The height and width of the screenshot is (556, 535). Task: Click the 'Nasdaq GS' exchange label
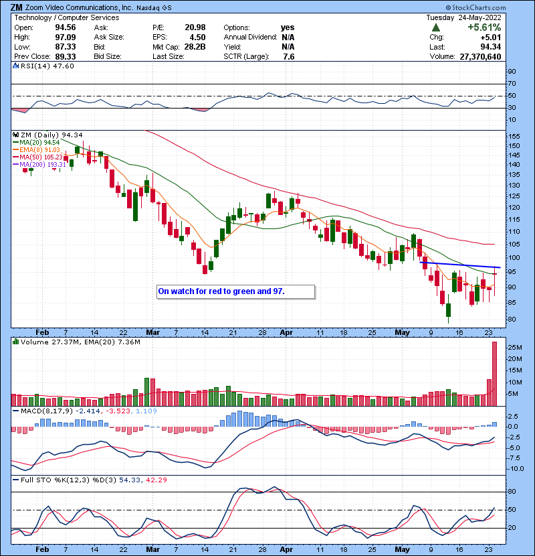pos(154,8)
